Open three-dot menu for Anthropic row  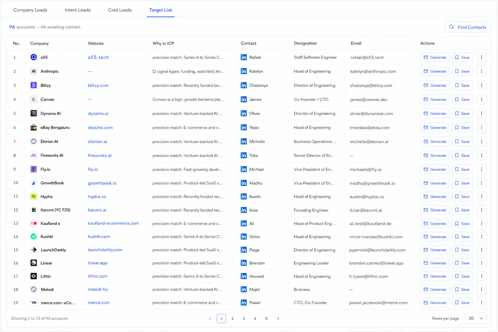481,71
